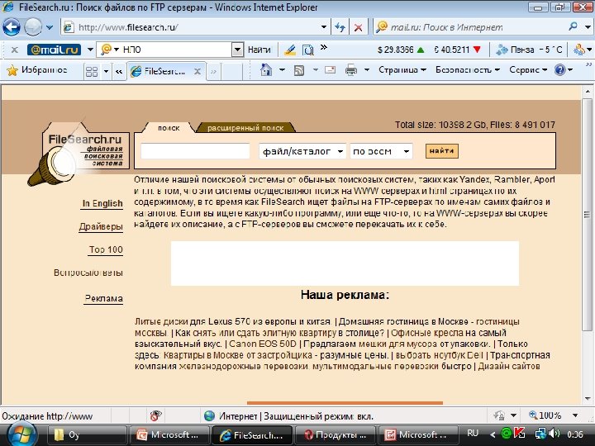Click the @mail.ru logo button
The width and height of the screenshot is (595, 446).
54,50
